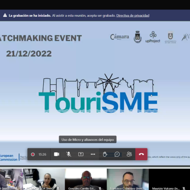Click the crowned coat of arms logo
Viewport: 190px width, 190px height.
point(137,37)
